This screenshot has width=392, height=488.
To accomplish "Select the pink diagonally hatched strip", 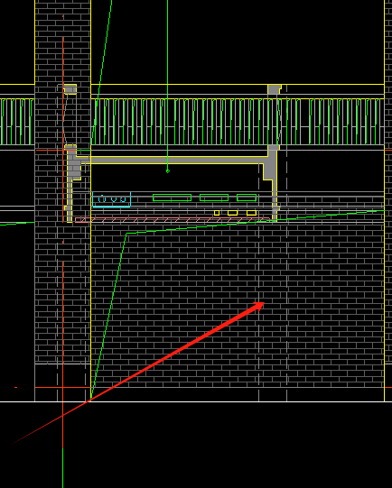I will [172, 220].
